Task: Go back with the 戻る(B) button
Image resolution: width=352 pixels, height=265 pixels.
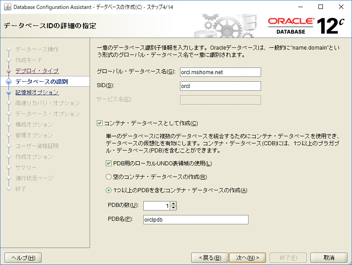Action: point(210,257)
